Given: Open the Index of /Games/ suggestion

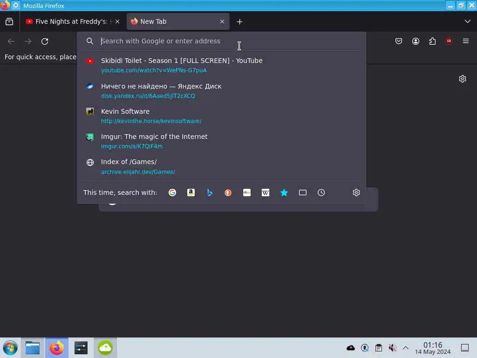Looking at the screenshot, I should click(x=221, y=166).
